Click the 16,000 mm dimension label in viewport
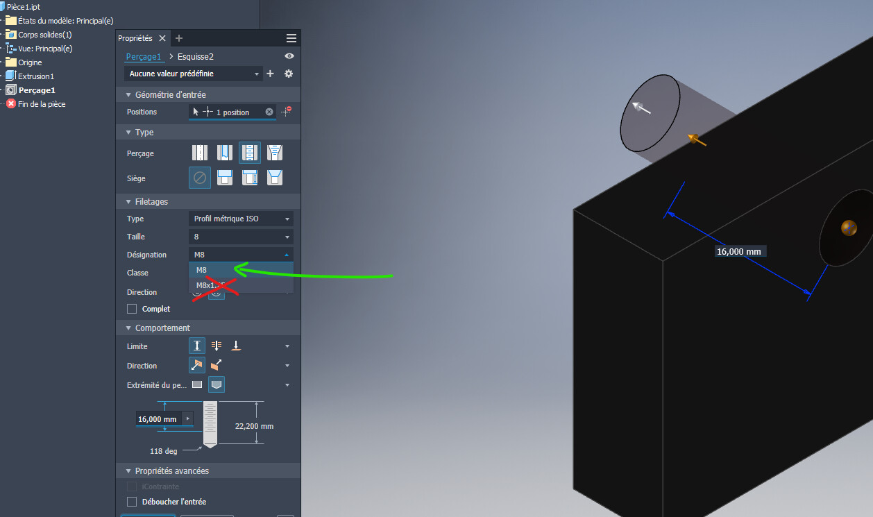873x517 pixels. 740,251
